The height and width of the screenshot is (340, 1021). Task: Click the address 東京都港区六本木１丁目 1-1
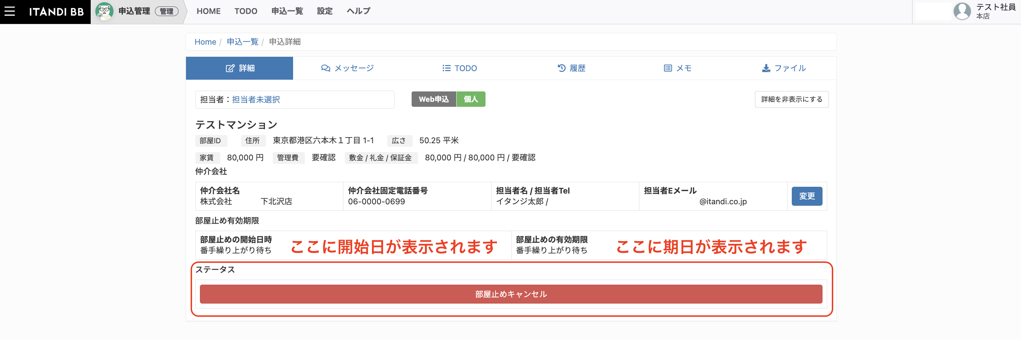(x=323, y=140)
